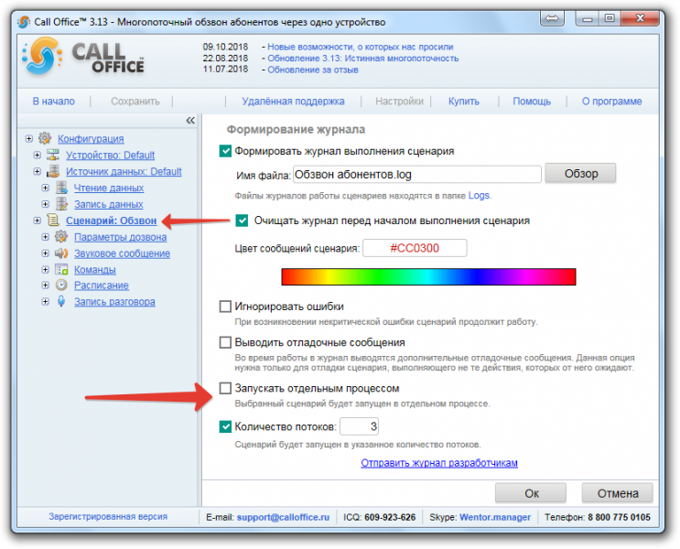Click Wentor.manager Skype link

point(495,517)
